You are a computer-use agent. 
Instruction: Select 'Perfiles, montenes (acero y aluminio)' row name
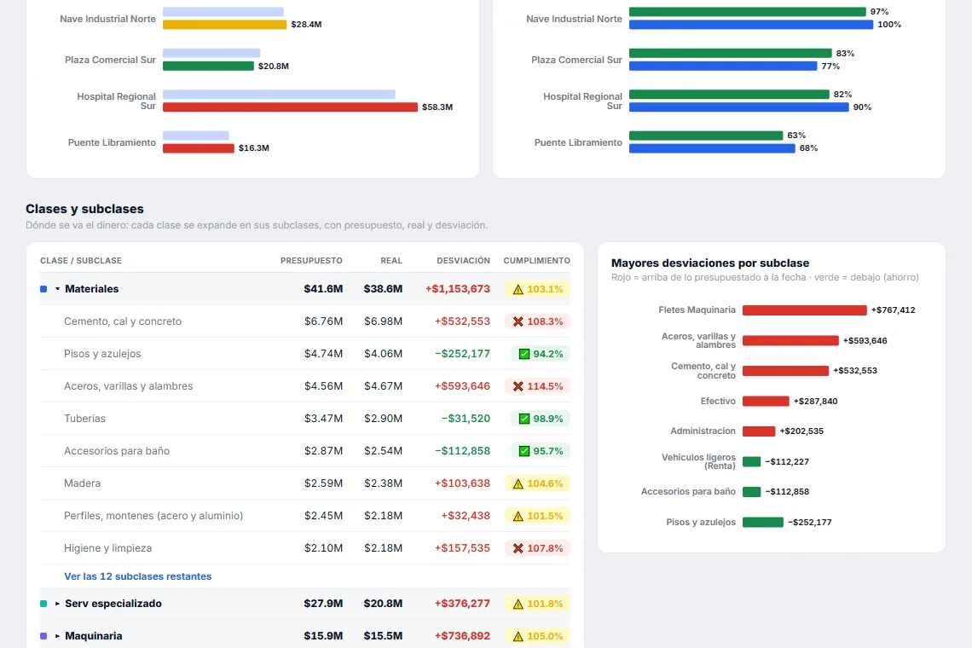point(153,515)
